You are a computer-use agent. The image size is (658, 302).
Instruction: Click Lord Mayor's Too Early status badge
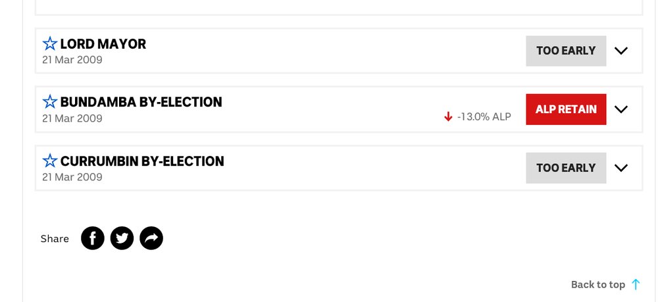566,51
